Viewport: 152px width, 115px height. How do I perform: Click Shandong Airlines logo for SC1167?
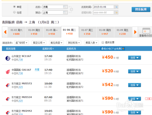pos(8,58)
